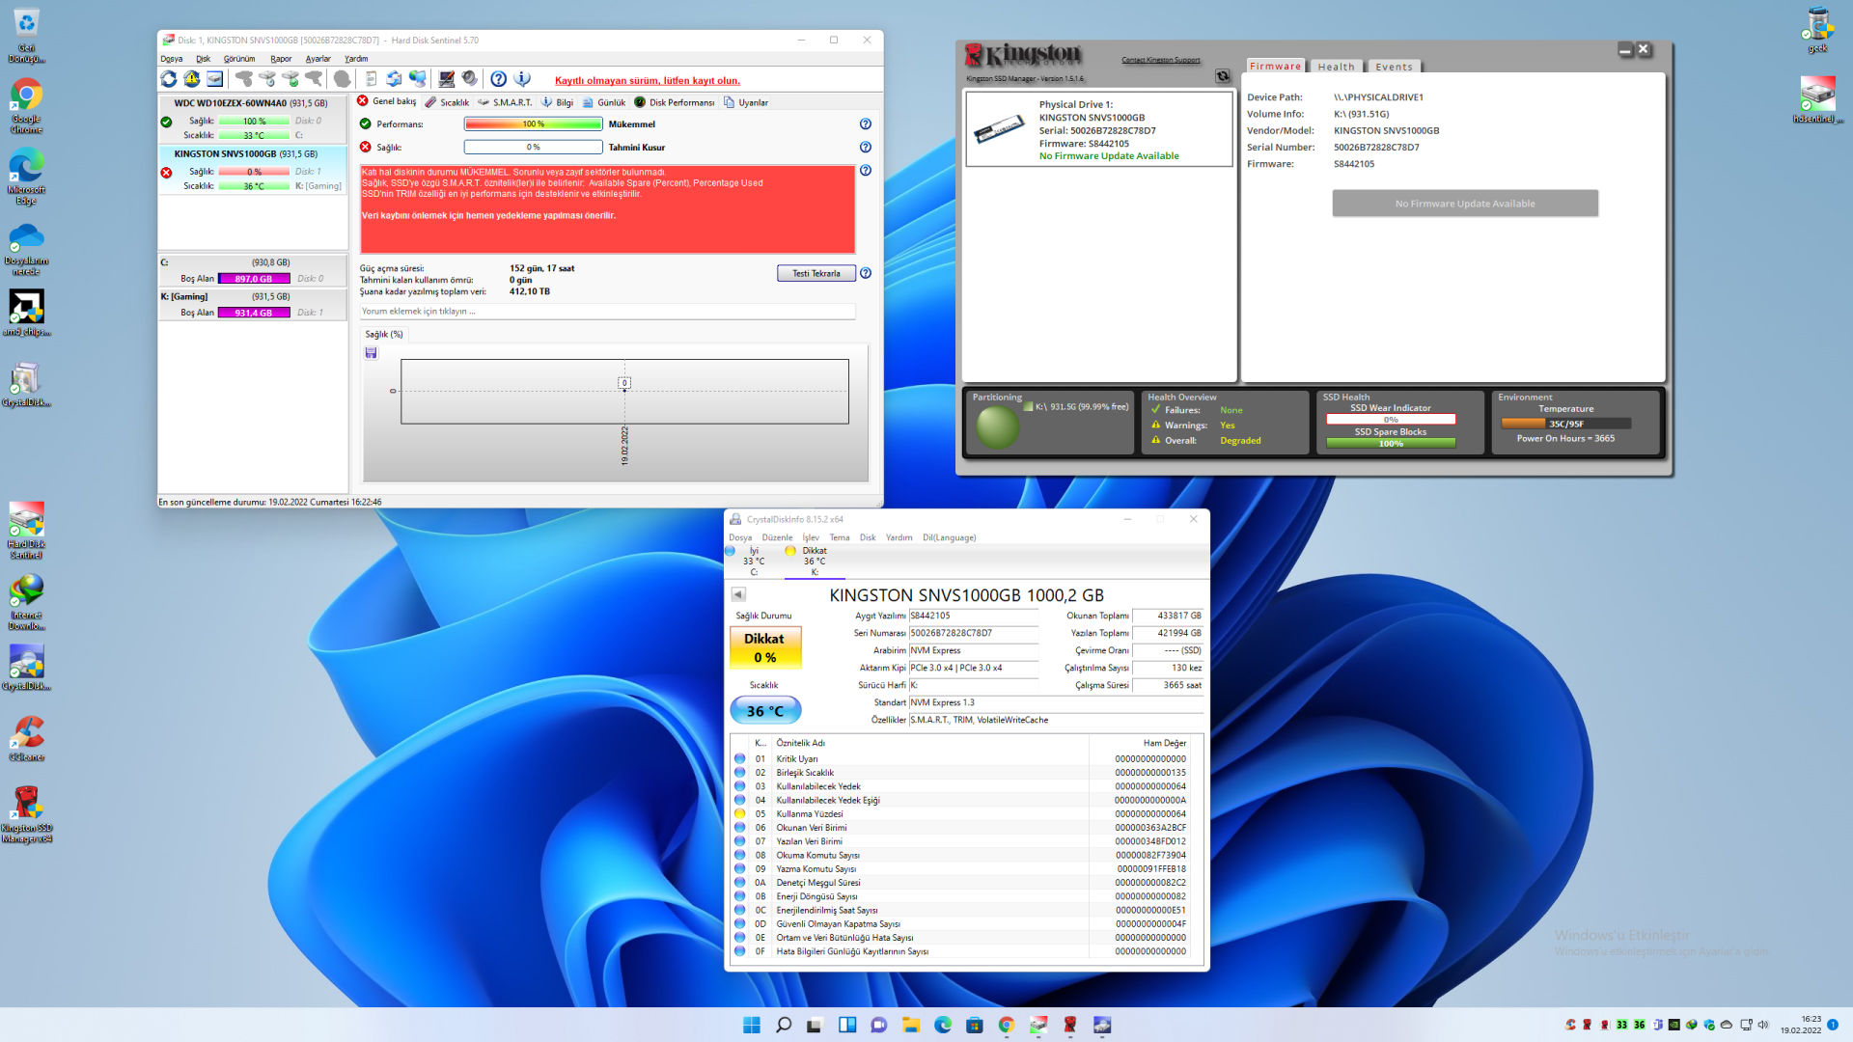Click the red unregistered version link
Viewport: 1853px width, 1042px height.
point(647,81)
